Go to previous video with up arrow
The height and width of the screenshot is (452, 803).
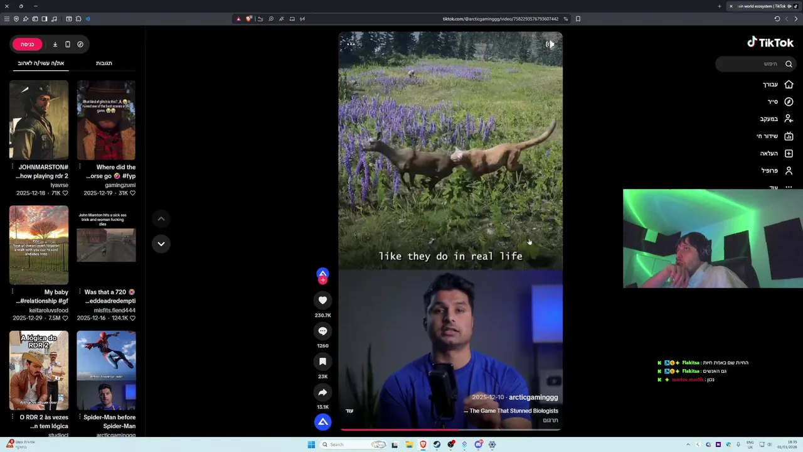coord(161,218)
